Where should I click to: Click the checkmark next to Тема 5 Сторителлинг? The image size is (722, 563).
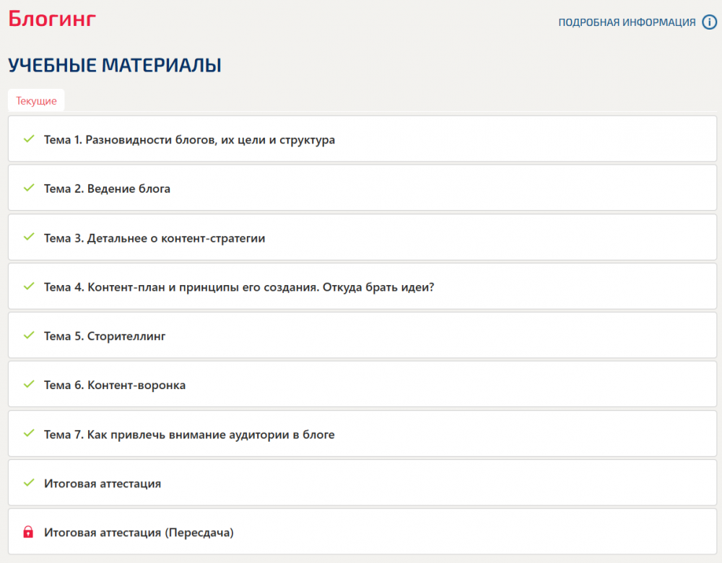29,335
